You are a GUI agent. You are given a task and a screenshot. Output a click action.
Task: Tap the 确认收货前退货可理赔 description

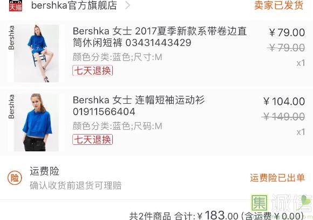pos(76,185)
